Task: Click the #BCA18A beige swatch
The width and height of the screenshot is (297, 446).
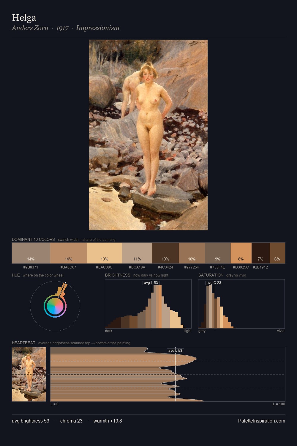Action: [137, 253]
